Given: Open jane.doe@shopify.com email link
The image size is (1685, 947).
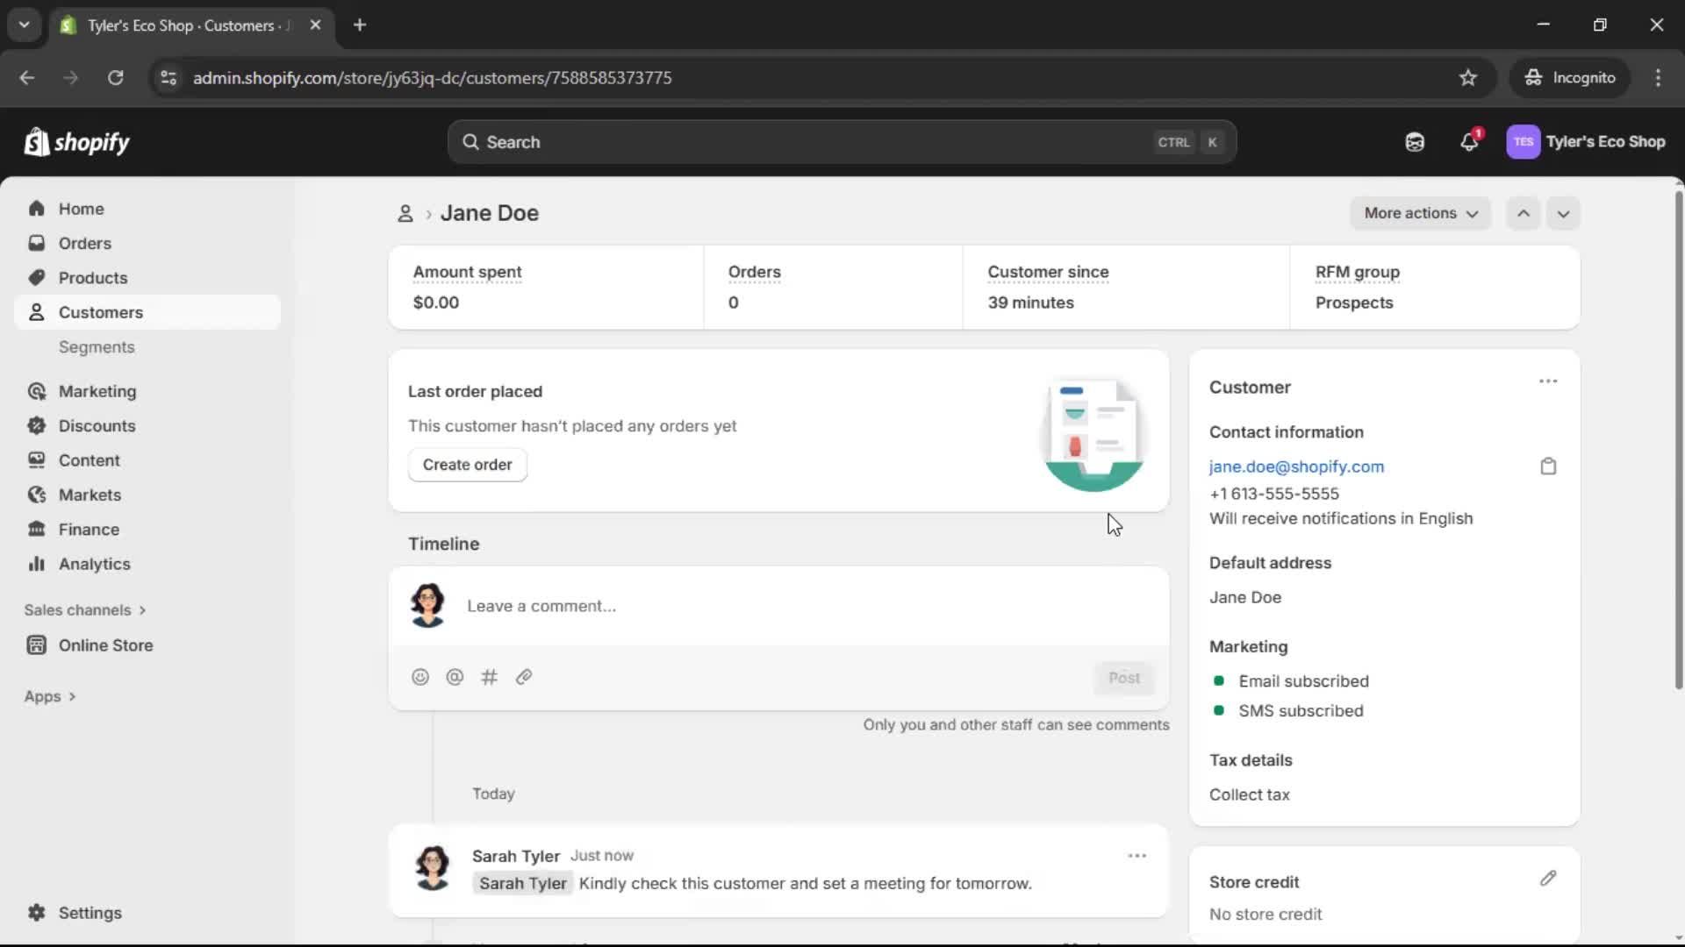Looking at the screenshot, I should click(1296, 466).
